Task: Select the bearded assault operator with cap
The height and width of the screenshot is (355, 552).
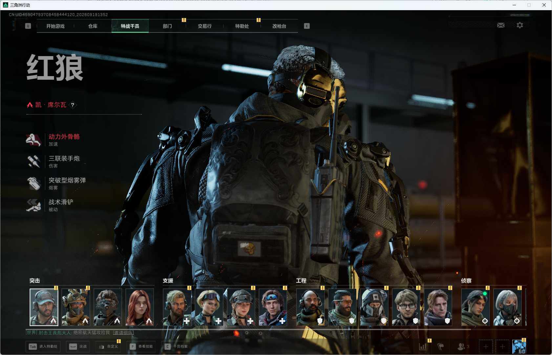Action: tap(44, 307)
